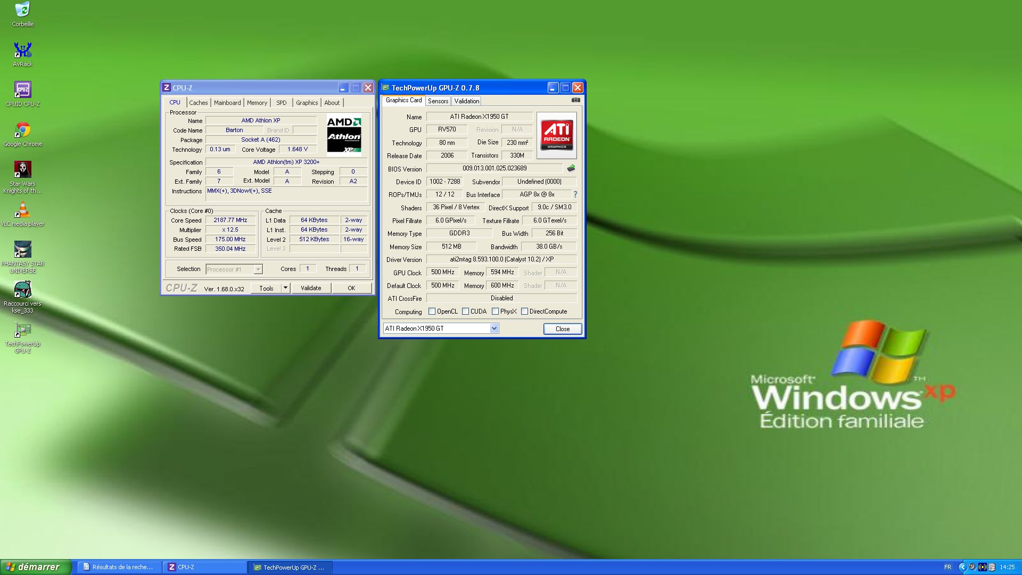Image resolution: width=1022 pixels, height=575 pixels.
Task: Click the Bus Interface question mark help icon
Action: tap(575, 194)
